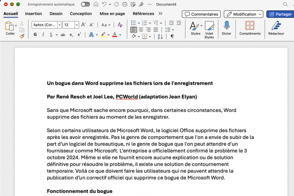This screenshot has height=196, width=294.
Task: Toggle the Enregistrement automatique switch
Action: click(85, 5)
